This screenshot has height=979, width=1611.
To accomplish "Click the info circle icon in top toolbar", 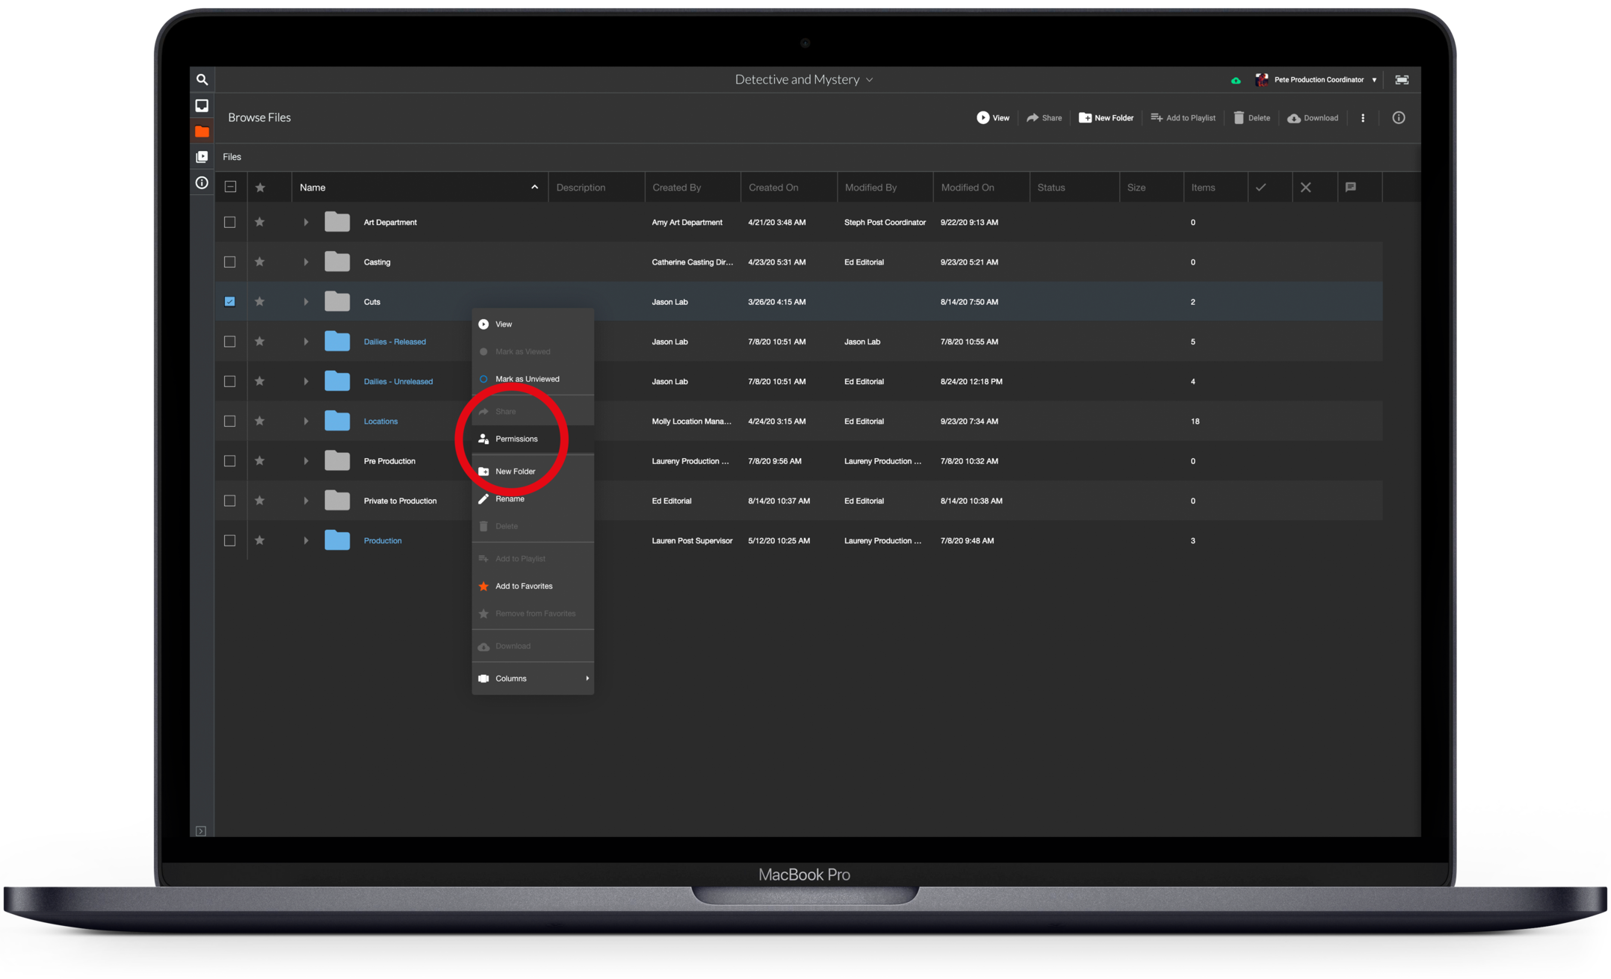I will (x=1398, y=117).
